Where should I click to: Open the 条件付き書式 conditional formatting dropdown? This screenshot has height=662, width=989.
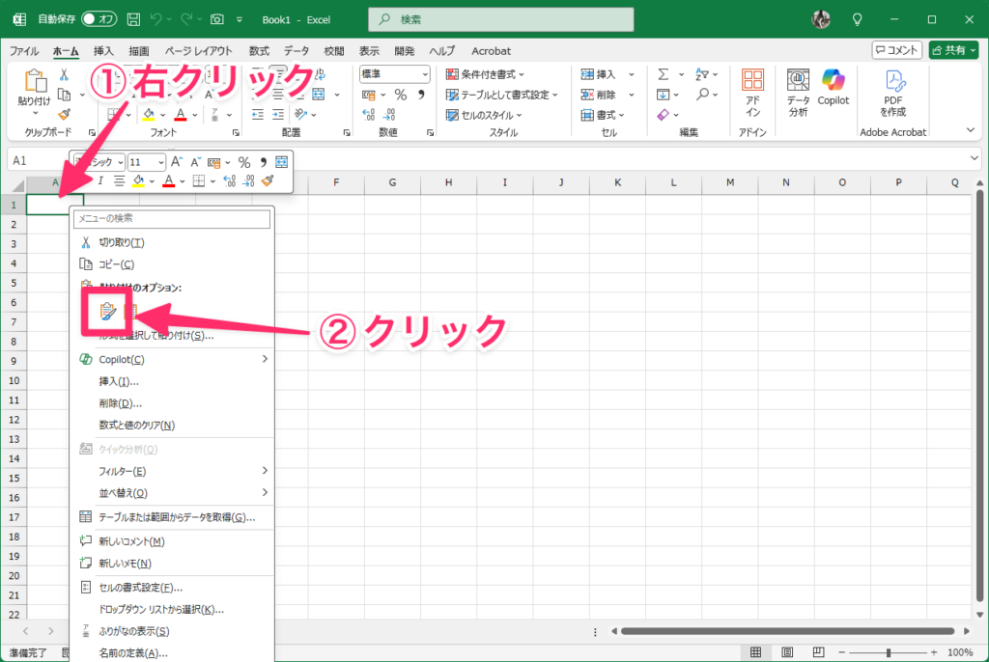[x=485, y=74]
